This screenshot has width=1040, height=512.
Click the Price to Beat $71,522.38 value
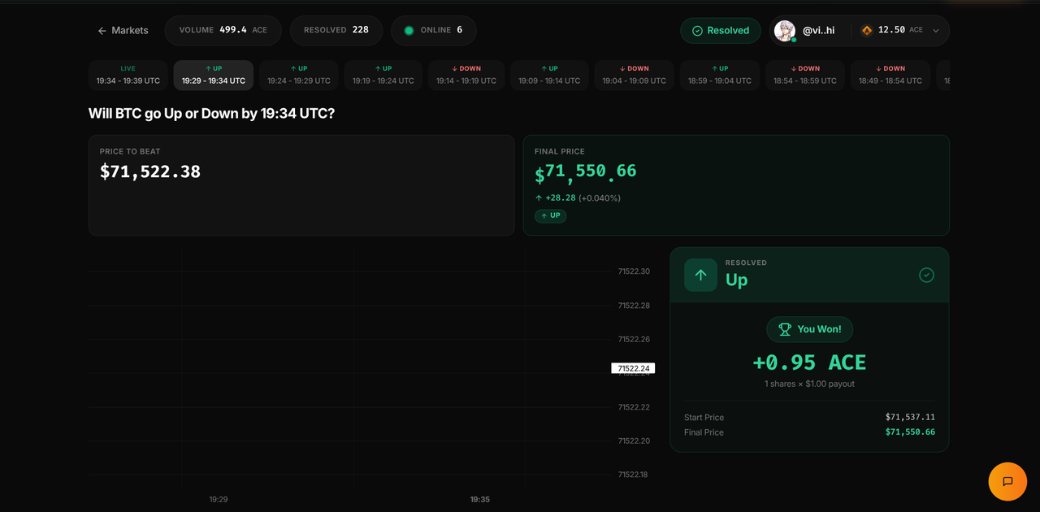point(150,171)
